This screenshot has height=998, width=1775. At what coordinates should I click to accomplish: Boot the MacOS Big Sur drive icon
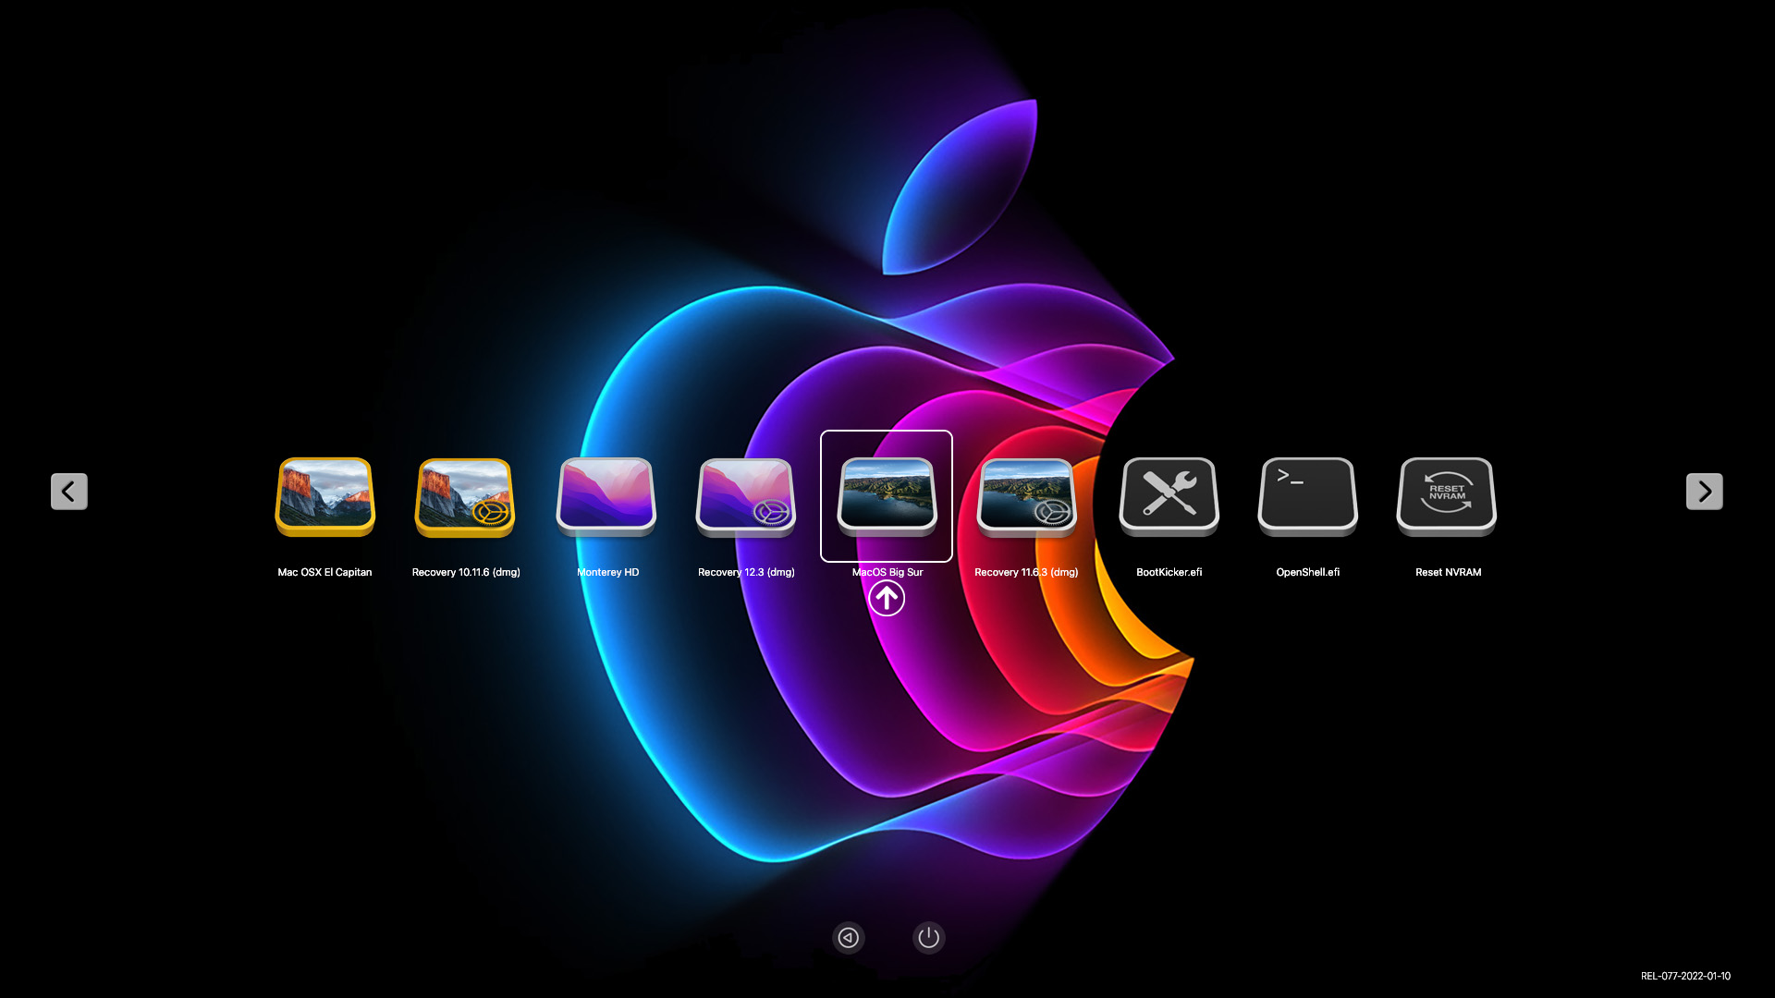pos(887,496)
